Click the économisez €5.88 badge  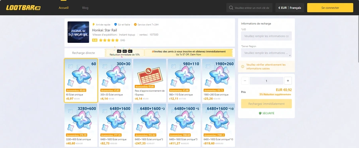pyautogui.click(x=179, y=90)
